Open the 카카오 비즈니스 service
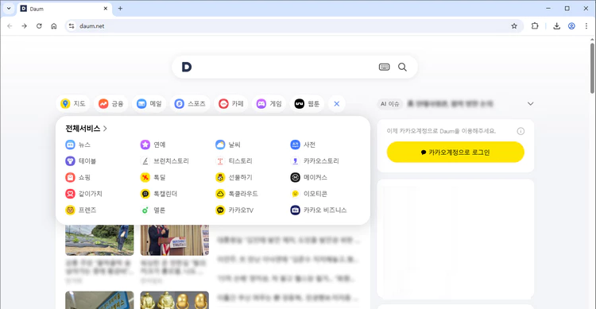596x309 pixels. pos(319,211)
